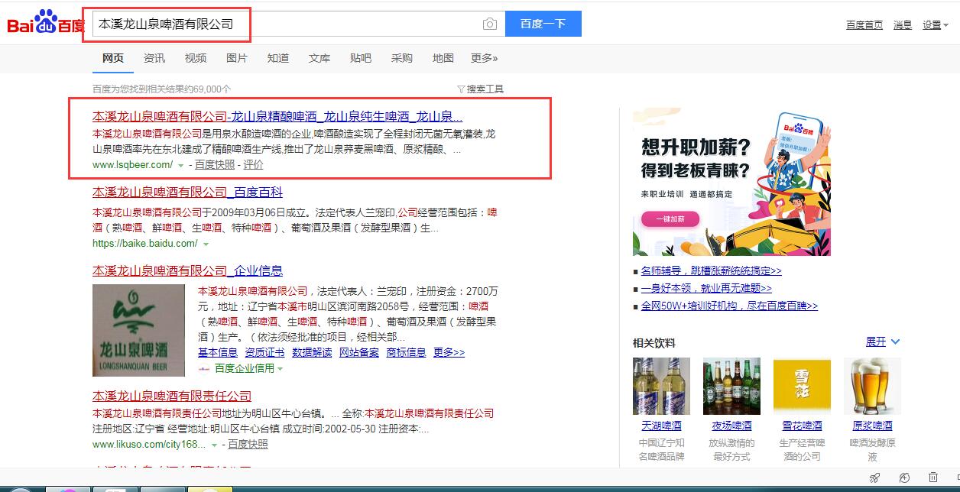This screenshot has width=960, height=492.
Task: Open 基本信息 link
Action: [218, 352]
